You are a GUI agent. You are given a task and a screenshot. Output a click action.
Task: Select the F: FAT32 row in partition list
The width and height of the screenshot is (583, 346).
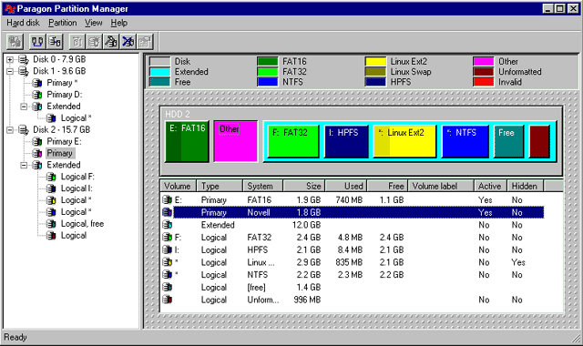(353, 238)
